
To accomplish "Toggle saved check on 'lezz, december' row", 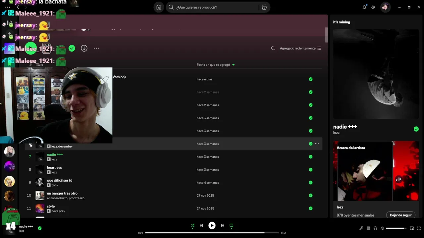I will [x=311, y=144].
